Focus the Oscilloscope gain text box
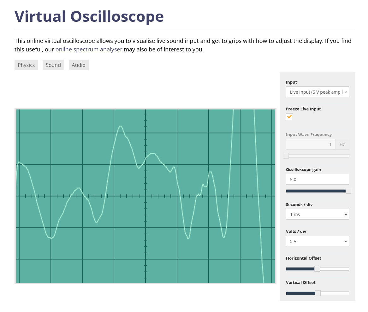This screenshot has width=368, height=312. (x=317, y=179)
